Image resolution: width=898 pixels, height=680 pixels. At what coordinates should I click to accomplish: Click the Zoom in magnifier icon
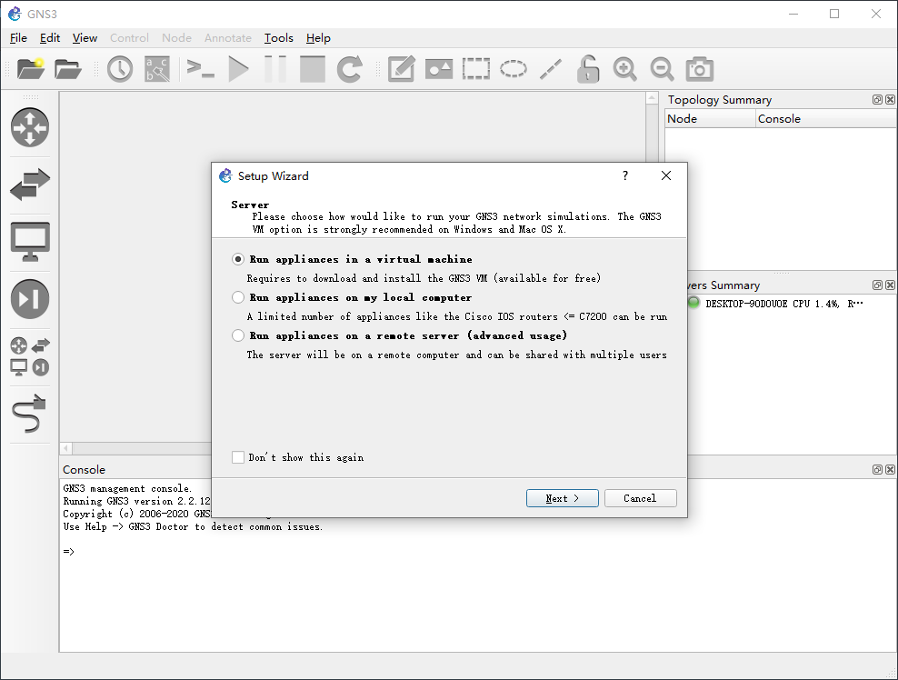[x=624, y=69]
